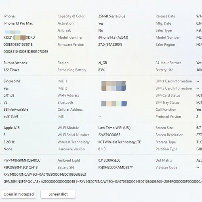
Task: Click the blurred Bluetooth address value
Action: click(x=114, y=103)
